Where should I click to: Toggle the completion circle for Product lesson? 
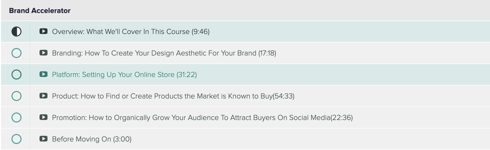(x=16, y=96)
